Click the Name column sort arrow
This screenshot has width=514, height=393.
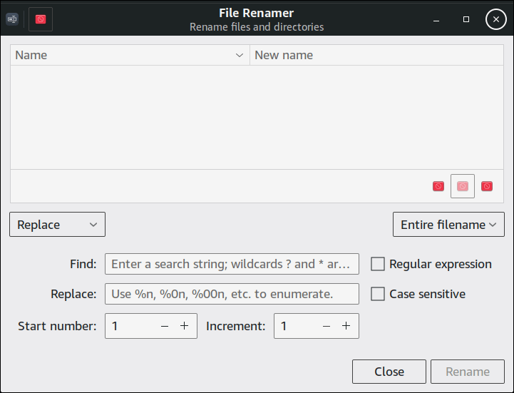tap(240, 56)
